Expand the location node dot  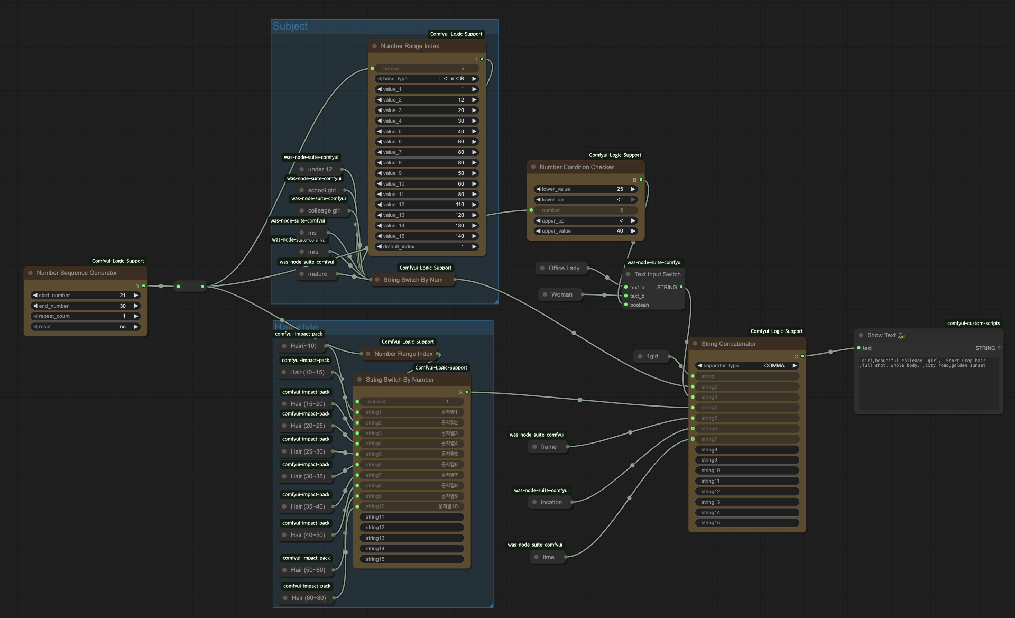[x=534, y=502]
